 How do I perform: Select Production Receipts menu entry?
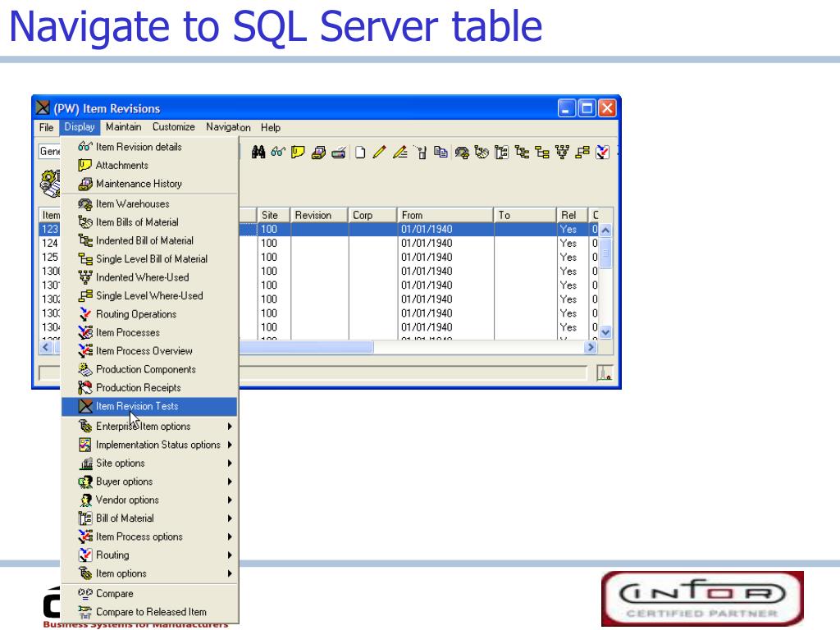(149, 388)
